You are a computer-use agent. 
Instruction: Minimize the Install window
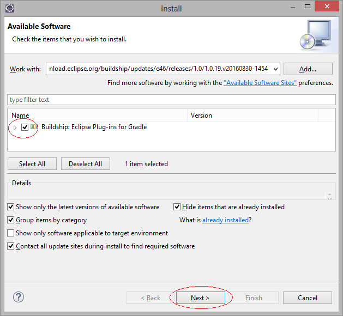(293, 7)
